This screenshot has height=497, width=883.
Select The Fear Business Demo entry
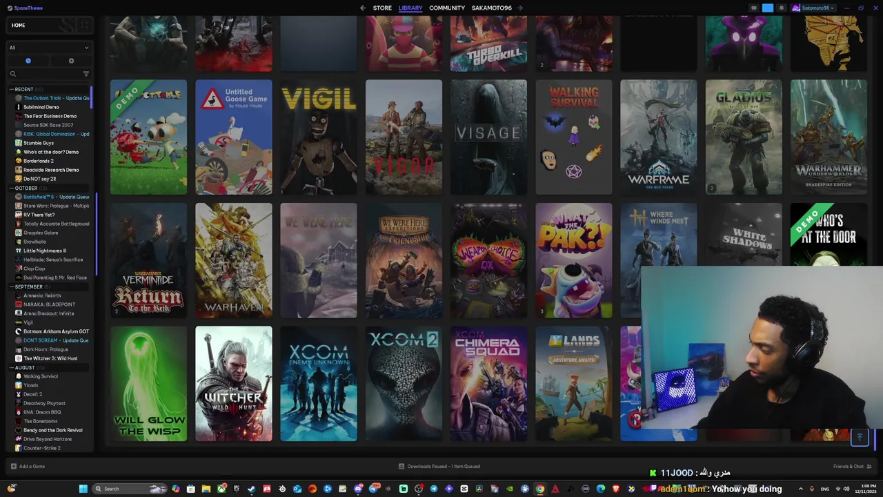[x=52, y=116]
